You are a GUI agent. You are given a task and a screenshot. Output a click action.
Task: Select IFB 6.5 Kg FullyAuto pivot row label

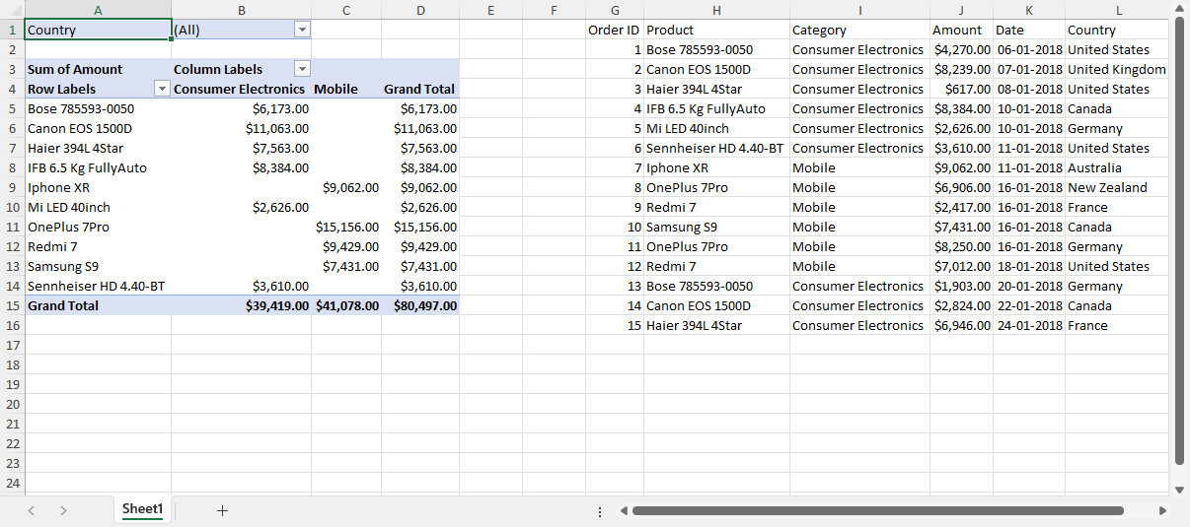click(98, 167)
